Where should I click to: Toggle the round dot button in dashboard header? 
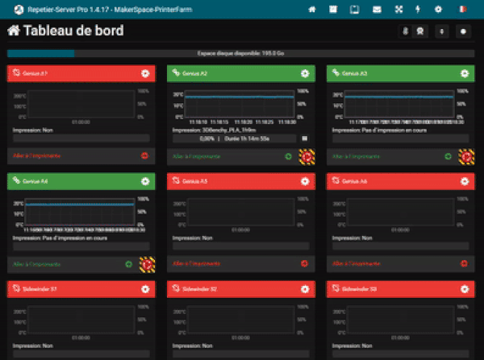point(463,32)
